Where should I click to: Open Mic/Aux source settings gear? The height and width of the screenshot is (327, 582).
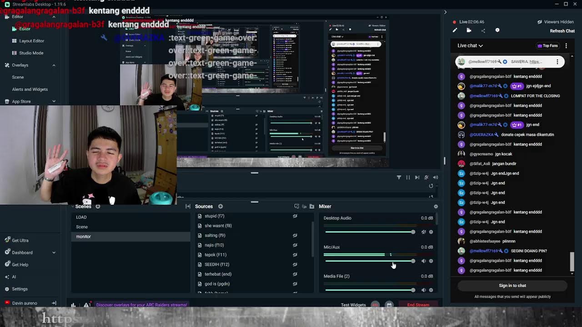tap(431, 261)
